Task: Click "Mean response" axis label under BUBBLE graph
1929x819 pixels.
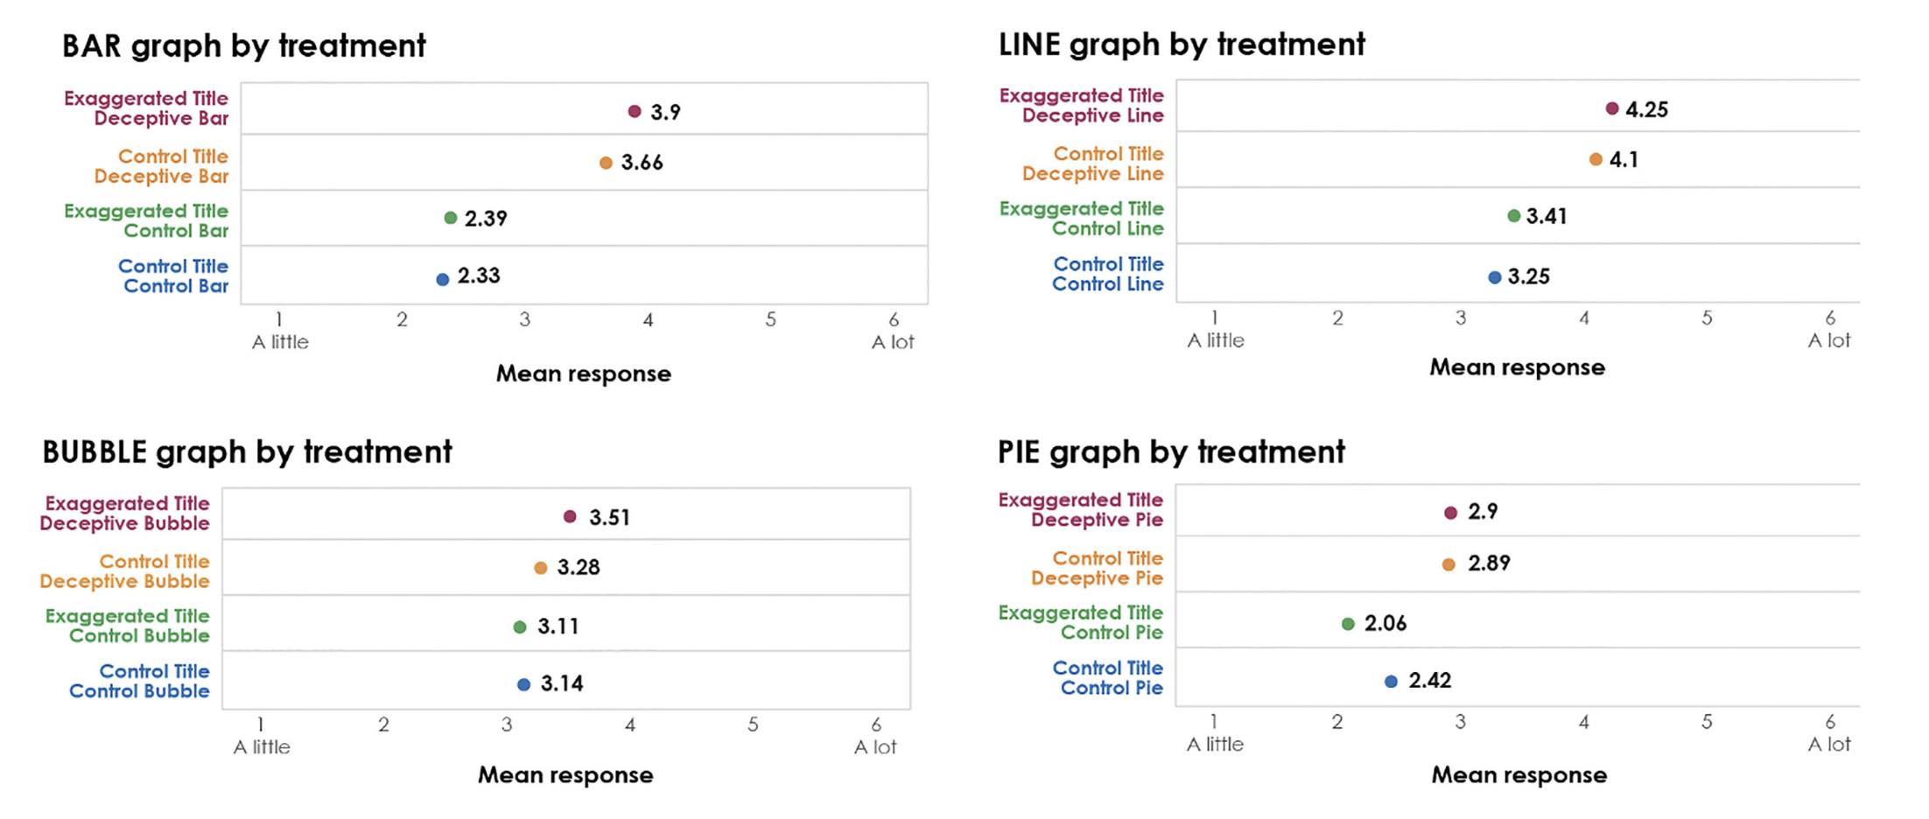Action: [x=565, y=775]
